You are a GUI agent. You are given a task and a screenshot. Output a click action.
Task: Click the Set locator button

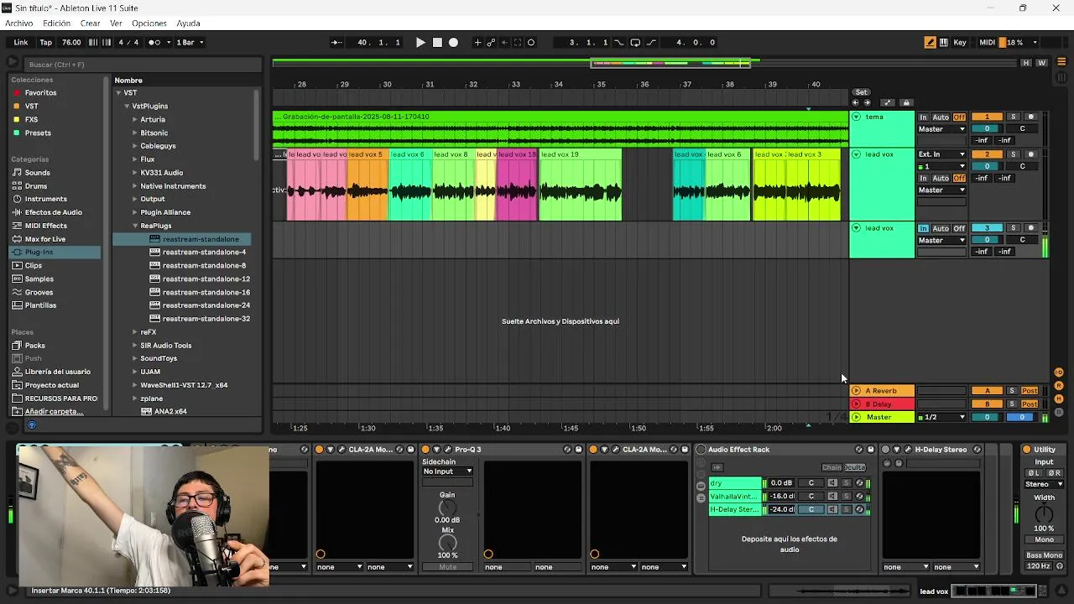pyautogui.click(x=861, y=92)
